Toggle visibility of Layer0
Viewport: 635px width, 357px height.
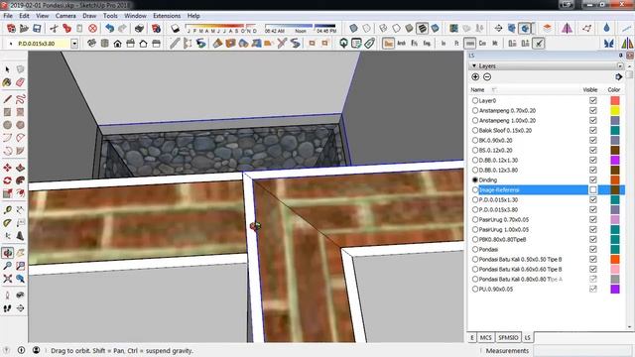pos(593,100)
